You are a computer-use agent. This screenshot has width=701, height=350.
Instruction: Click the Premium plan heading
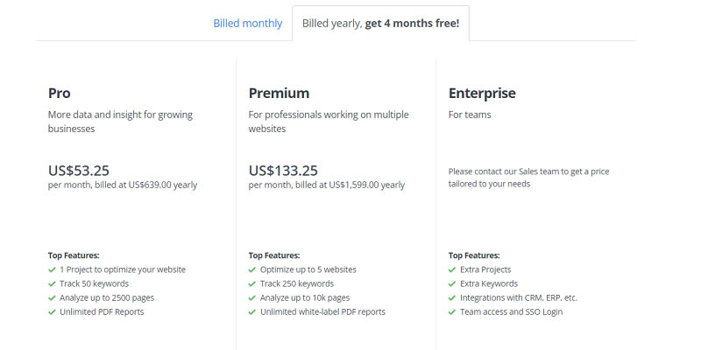pyautogui.click(x=279, y=93)
